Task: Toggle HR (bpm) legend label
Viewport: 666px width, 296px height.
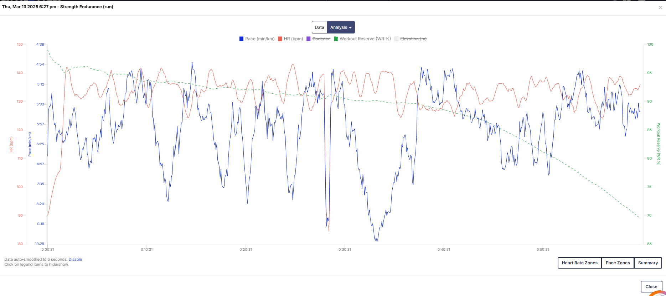Action: pos(293,39)
